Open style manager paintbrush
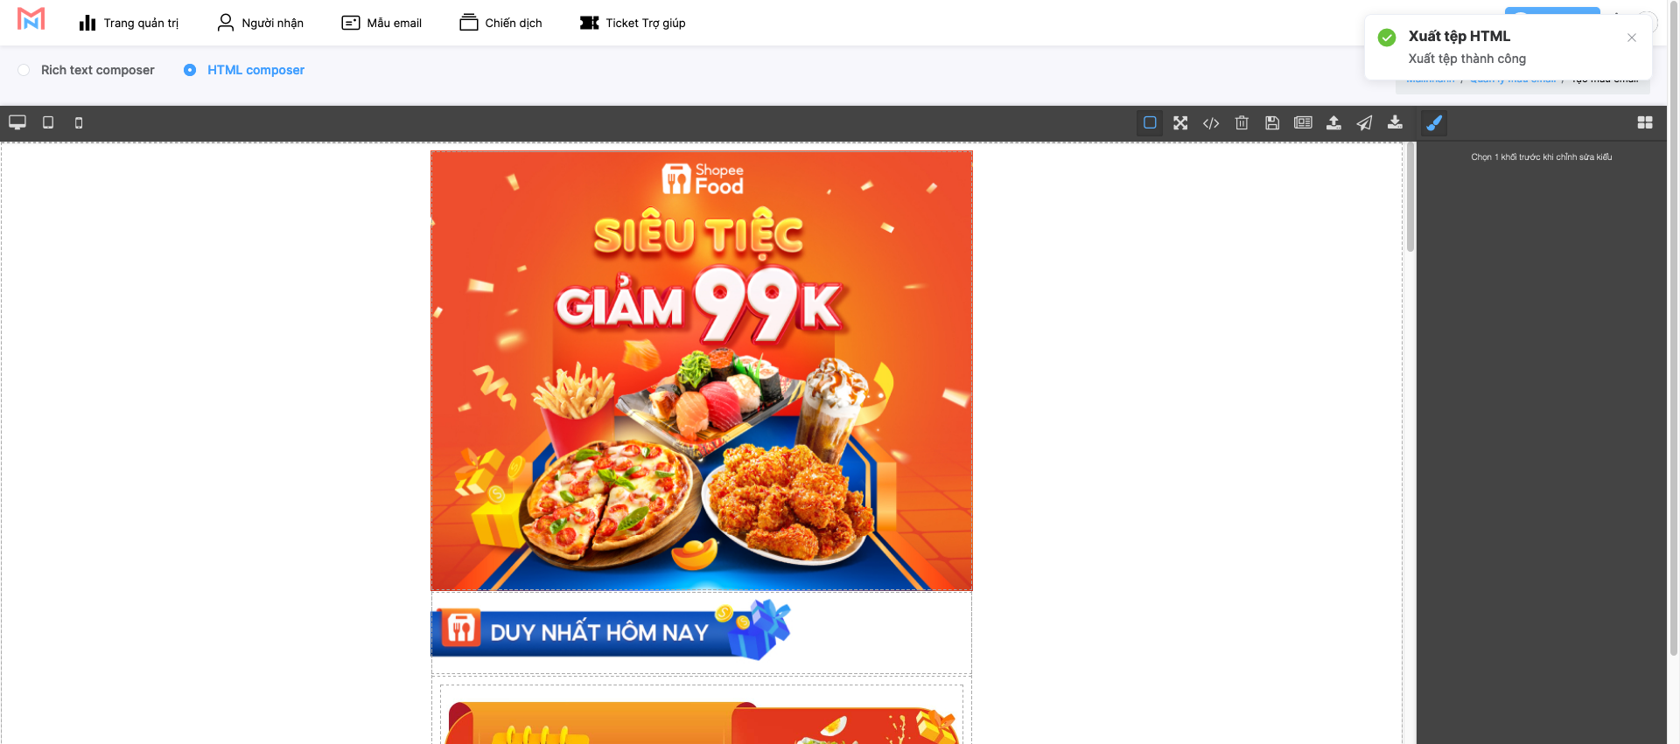Screen dimensions: 1680x744 [x=1434, y=123]
